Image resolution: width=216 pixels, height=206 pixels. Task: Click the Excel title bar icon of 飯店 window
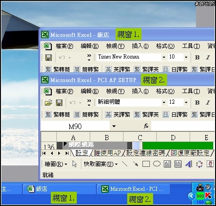(45, 35)
